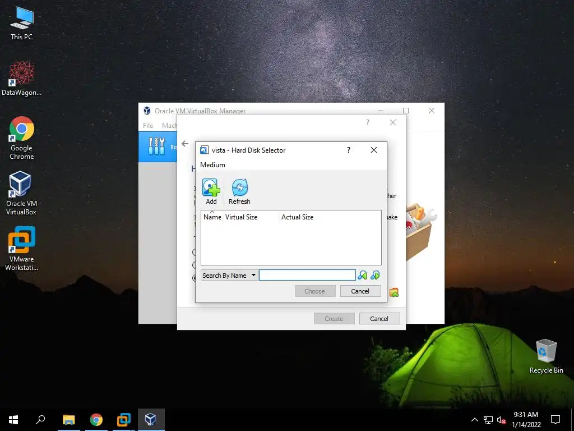Open the Tools icon in VirtualBox Manager
This screenshot has height=431, width=574.
pos(157,146)
